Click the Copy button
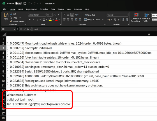Screen dimensions: 157x121 (14, 18)
